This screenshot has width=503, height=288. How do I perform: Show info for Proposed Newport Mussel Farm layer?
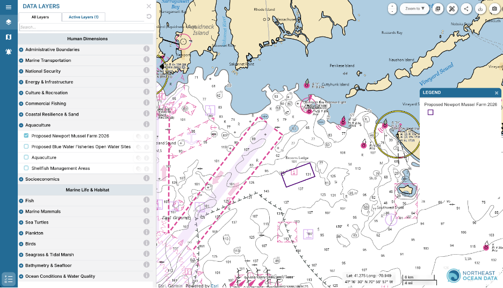coord(147,136)
